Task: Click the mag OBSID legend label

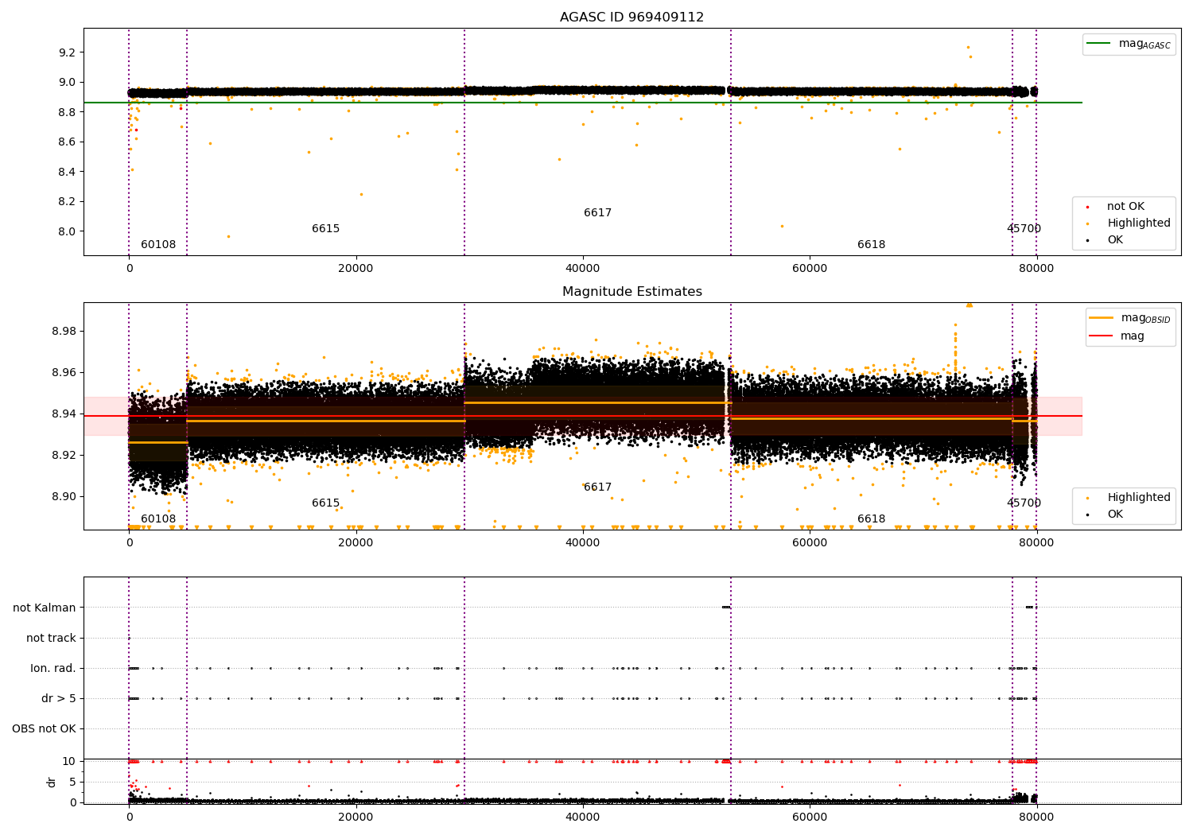Action: coord(1145,318)
